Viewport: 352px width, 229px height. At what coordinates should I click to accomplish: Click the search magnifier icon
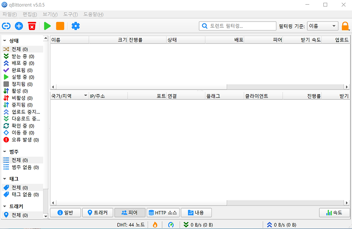click(205, 26)
